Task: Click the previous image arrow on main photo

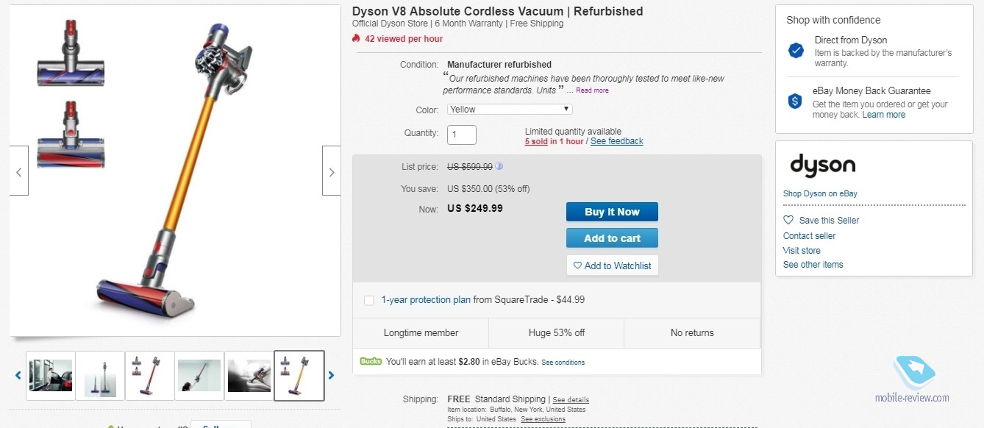Action: coord(19,171)
